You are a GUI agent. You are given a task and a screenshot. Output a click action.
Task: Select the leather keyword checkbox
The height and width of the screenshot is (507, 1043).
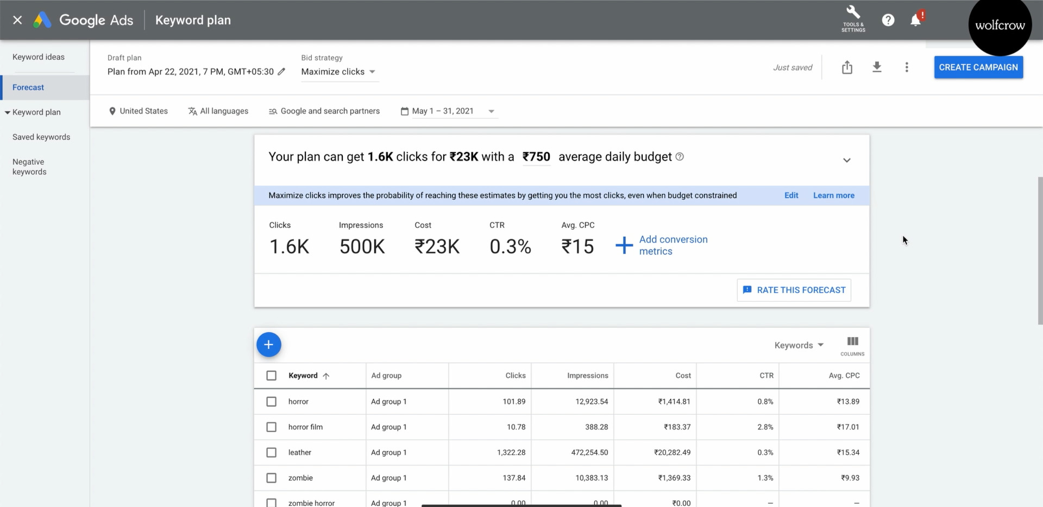pos(272,453)
